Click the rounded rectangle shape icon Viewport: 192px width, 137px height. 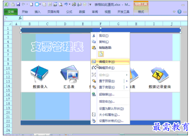(x=37, y=4)
